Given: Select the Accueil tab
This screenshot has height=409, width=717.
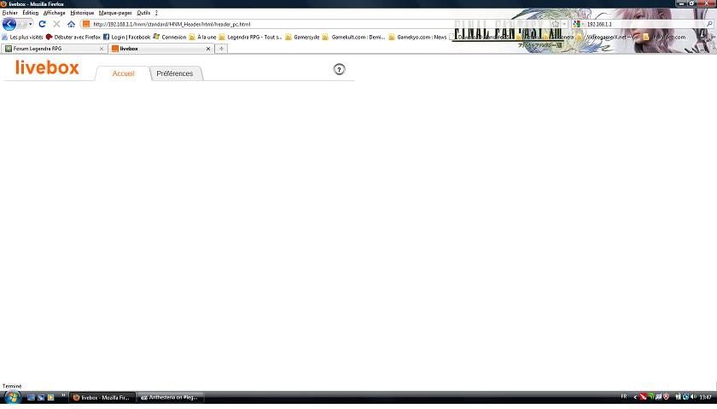Looking at the screenshot, I should (x=123, y=73).
